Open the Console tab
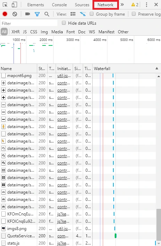161x246 pixels. 59,5
